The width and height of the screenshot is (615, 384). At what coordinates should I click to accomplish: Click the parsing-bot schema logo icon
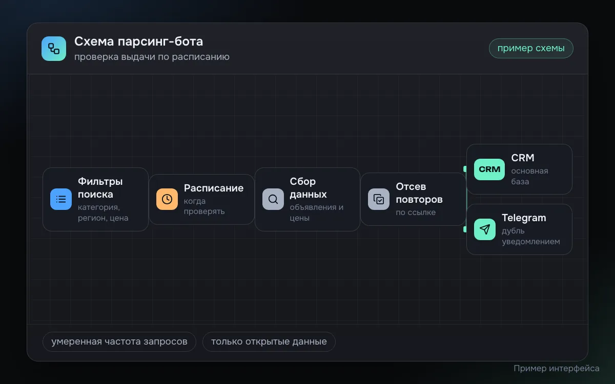54,49
